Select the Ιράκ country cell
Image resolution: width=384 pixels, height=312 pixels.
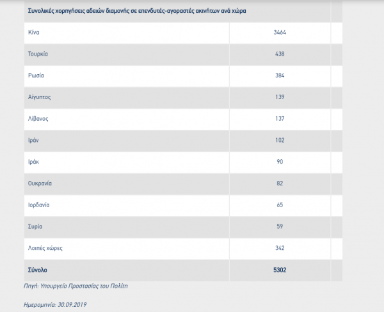point(35,162)
